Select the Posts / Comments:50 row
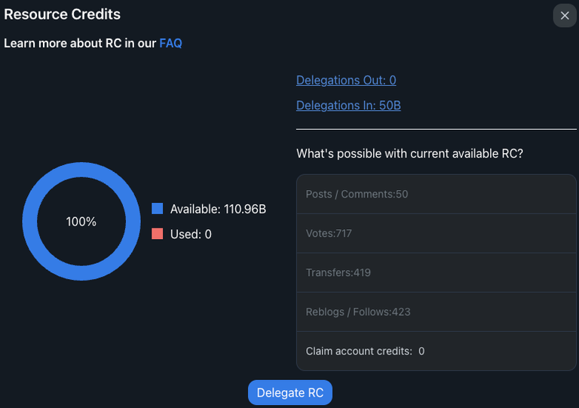The width and height of the screenshot is (579, 408). click(x=436, y=195)
